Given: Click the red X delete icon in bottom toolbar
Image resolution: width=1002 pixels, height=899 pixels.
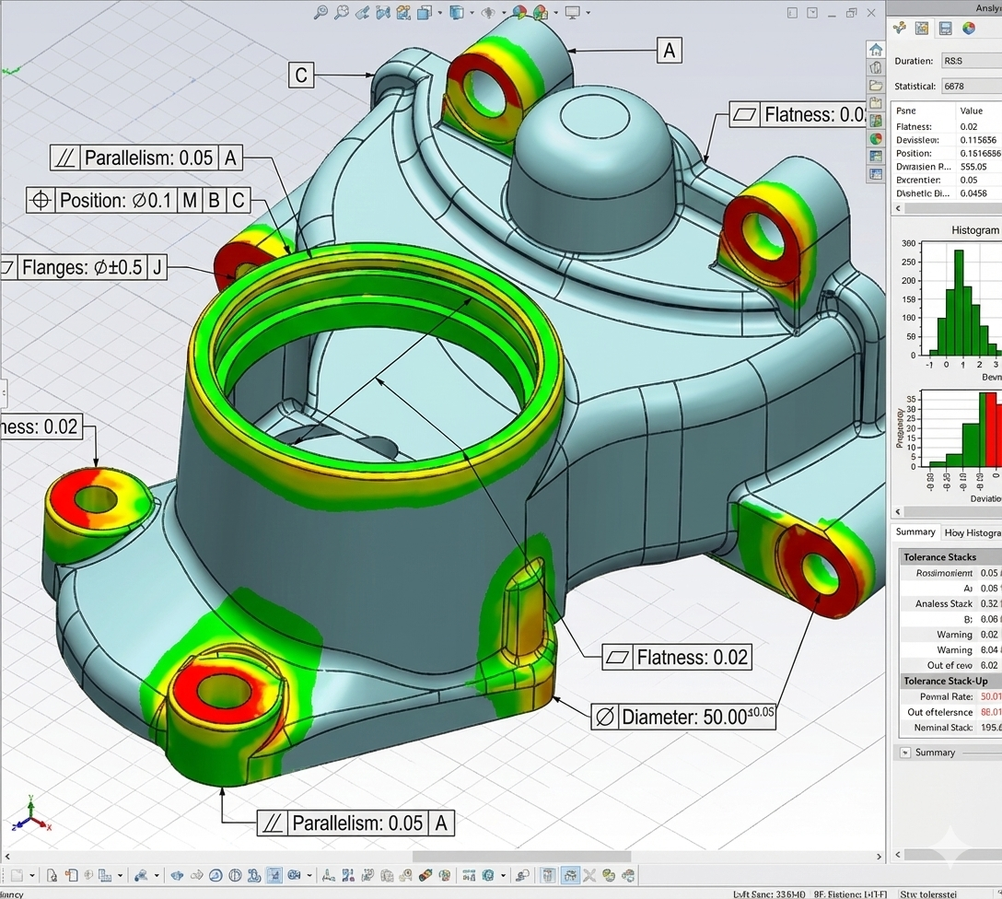Looking at the screenshot, I should 589,875.
